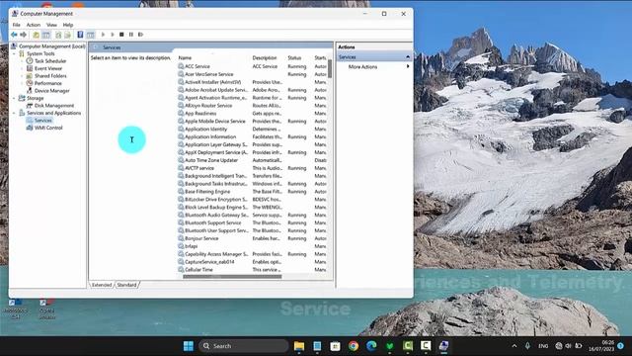Expand the Shared Folders node
632x356 pixels.
[x=22, y=76]
